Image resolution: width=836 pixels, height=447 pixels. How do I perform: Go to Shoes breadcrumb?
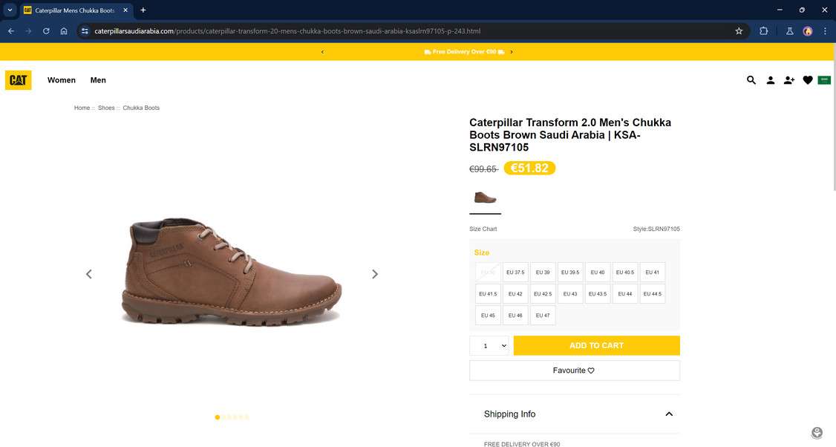tap(106, 108)
